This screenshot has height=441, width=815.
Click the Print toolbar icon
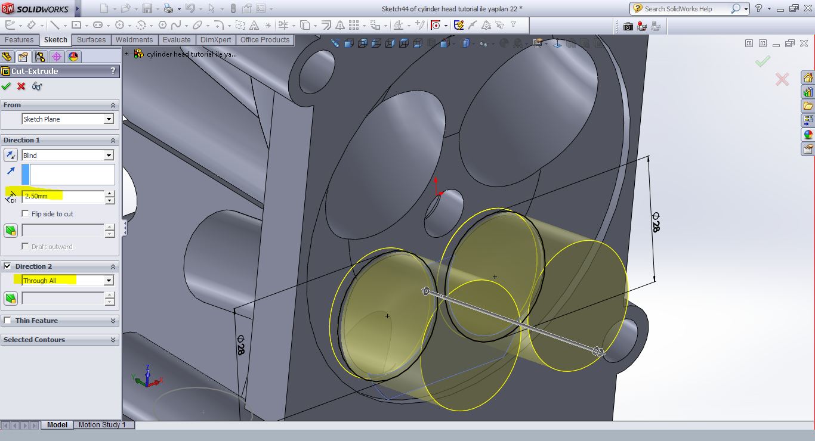tap(169, 9)
